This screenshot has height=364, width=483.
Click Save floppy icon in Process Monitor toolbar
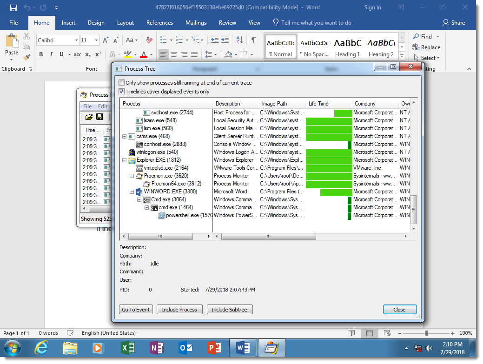point(99,117)
